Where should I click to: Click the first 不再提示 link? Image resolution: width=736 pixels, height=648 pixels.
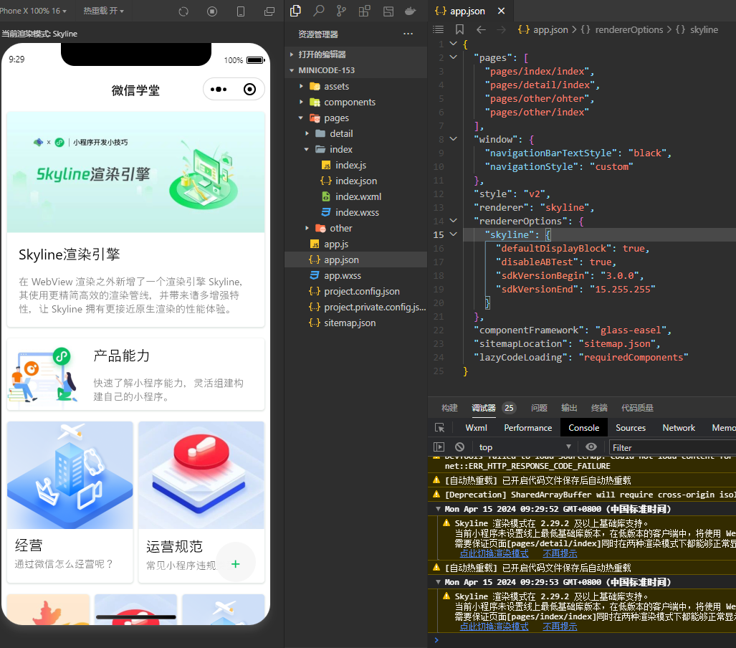tap(560, 553)
